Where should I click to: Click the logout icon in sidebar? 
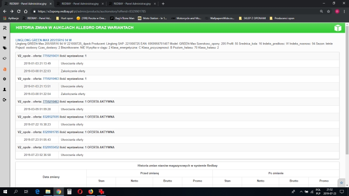[4, 100]
